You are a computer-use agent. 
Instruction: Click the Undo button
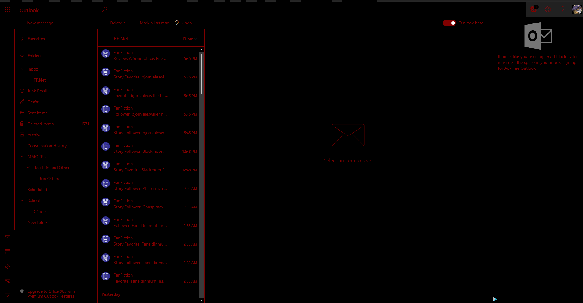coord(183,23)
